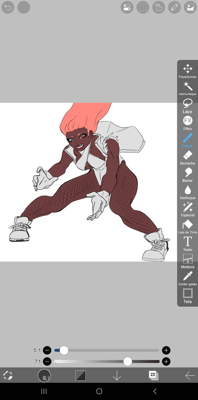
Task: Click the character drawing on canvas
Action: tap(90, 182)
